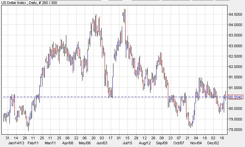245x147 pixels.
Task: Click the Nov/04 date label
Action: click(196, 143)
